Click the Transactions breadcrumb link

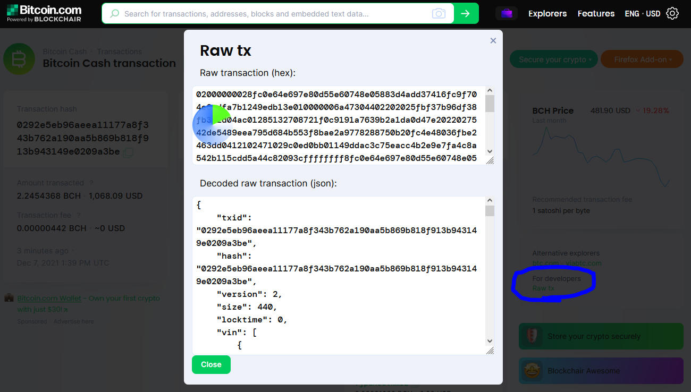point(119,52)
